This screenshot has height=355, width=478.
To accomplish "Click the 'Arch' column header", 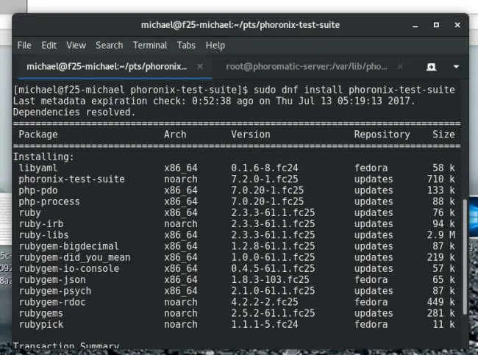I will tap(175, 135).
